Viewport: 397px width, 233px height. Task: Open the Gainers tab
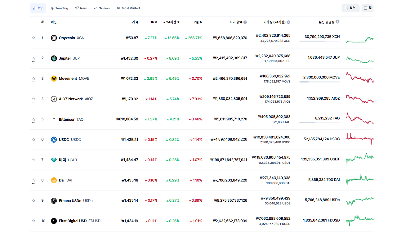point(102,8)
